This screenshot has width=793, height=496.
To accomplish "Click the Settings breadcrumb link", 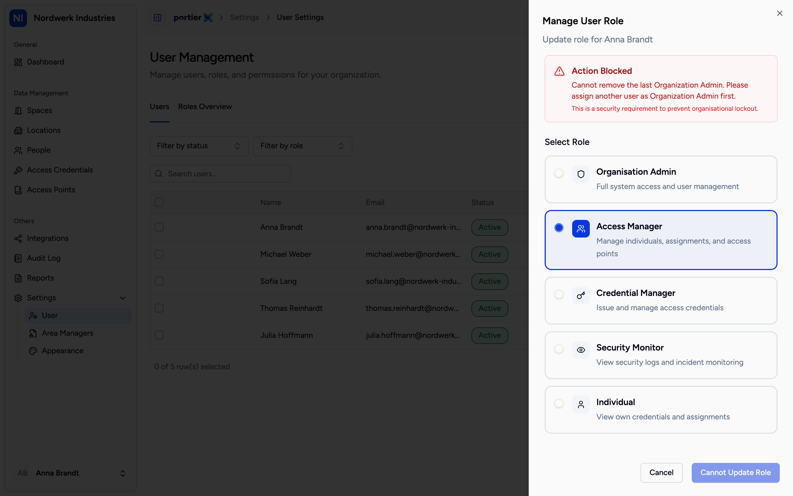I will click(245, 17).
